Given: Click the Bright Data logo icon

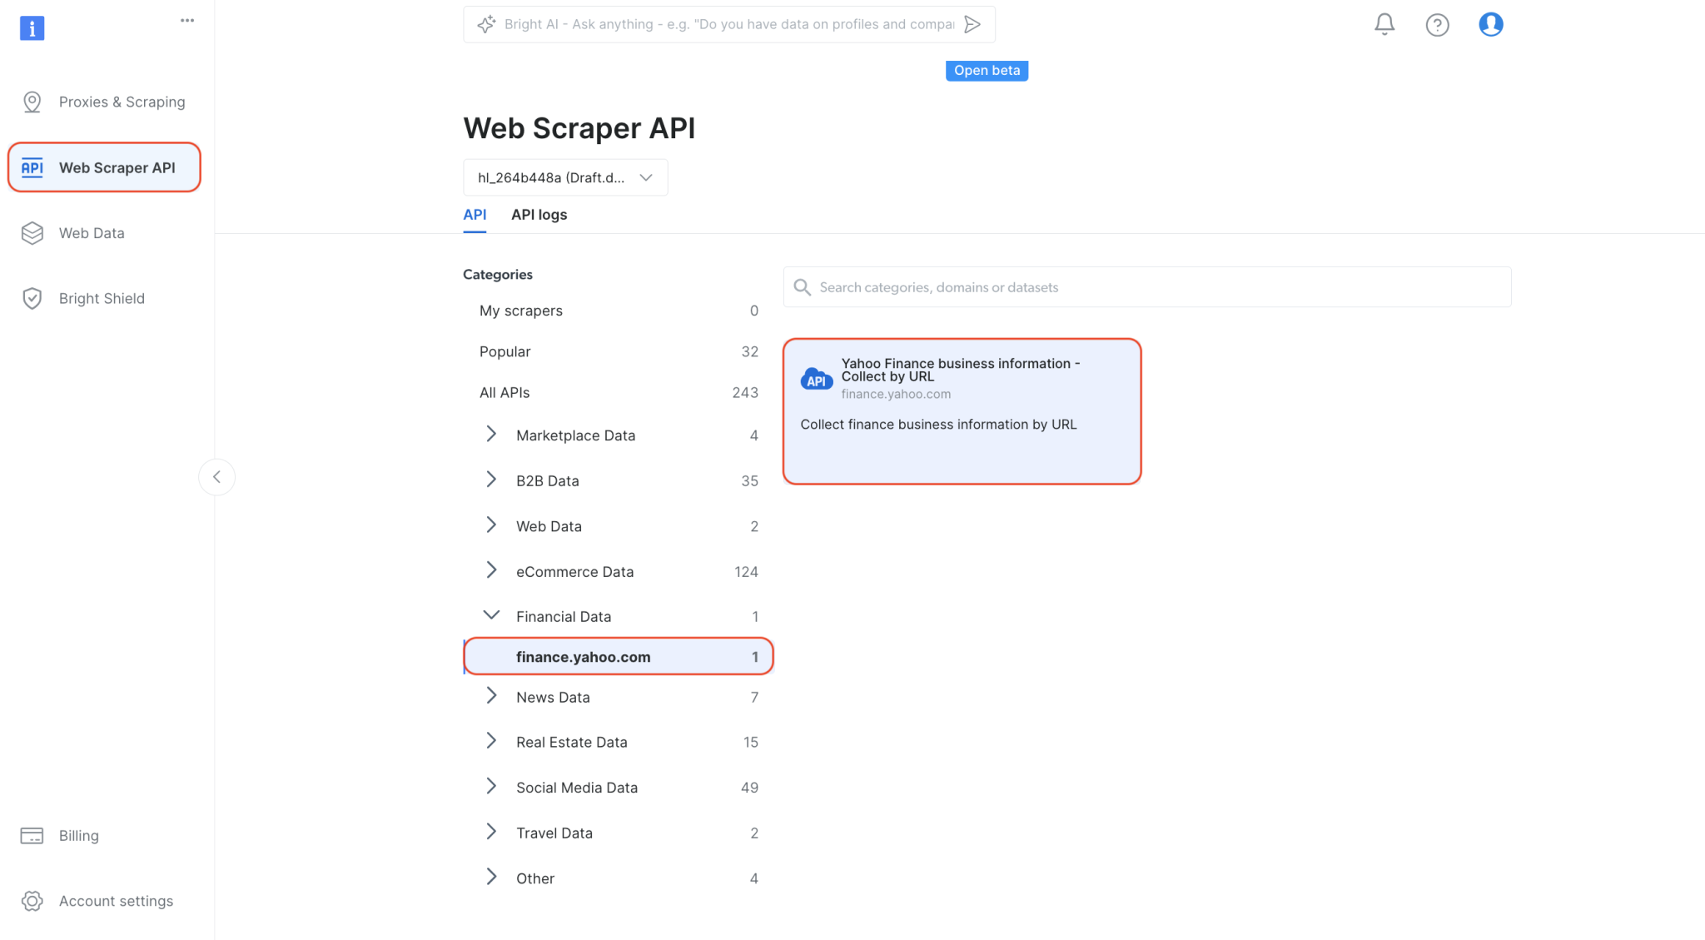Looking at the screenshot, I should pos(32,28).
